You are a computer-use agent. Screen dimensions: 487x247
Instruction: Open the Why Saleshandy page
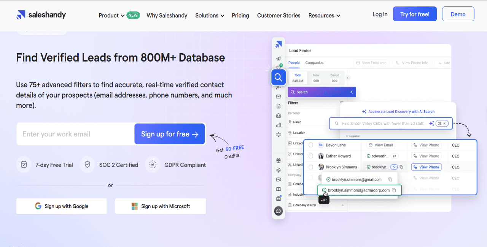pos(167,16)
